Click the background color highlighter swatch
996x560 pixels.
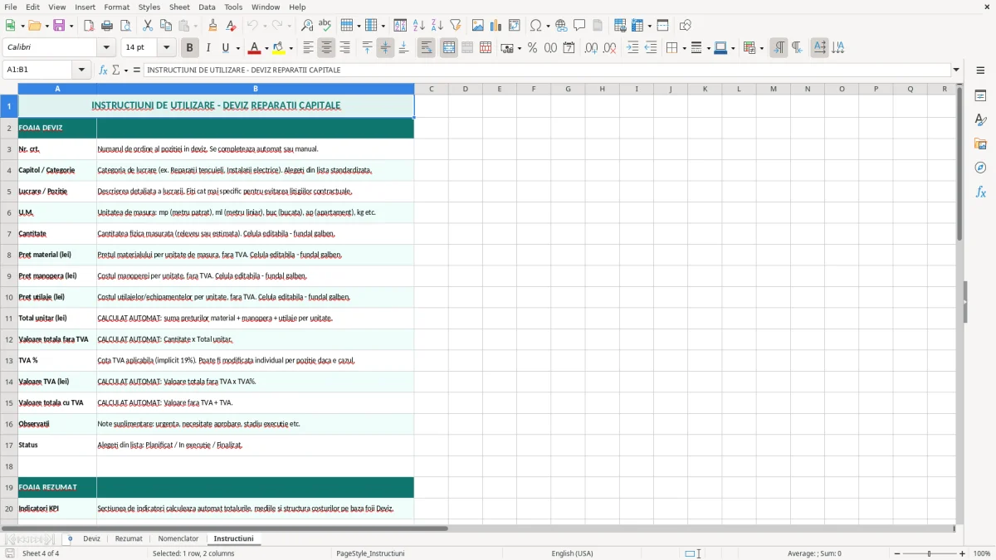(x=279, y=48)
